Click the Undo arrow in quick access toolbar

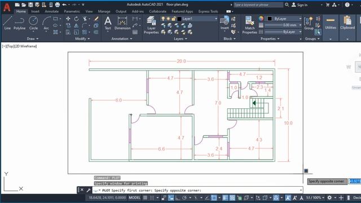[64, 5]
